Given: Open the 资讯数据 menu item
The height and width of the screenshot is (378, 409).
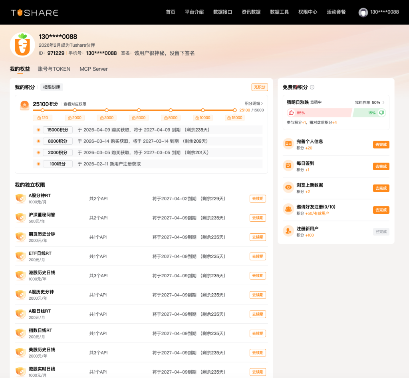Looking at the screenshot, I should 251,12.
